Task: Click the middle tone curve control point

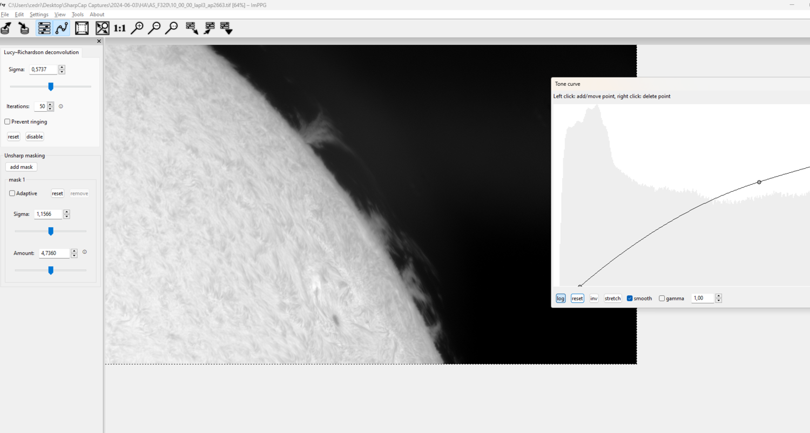Action: coord(759,182)
